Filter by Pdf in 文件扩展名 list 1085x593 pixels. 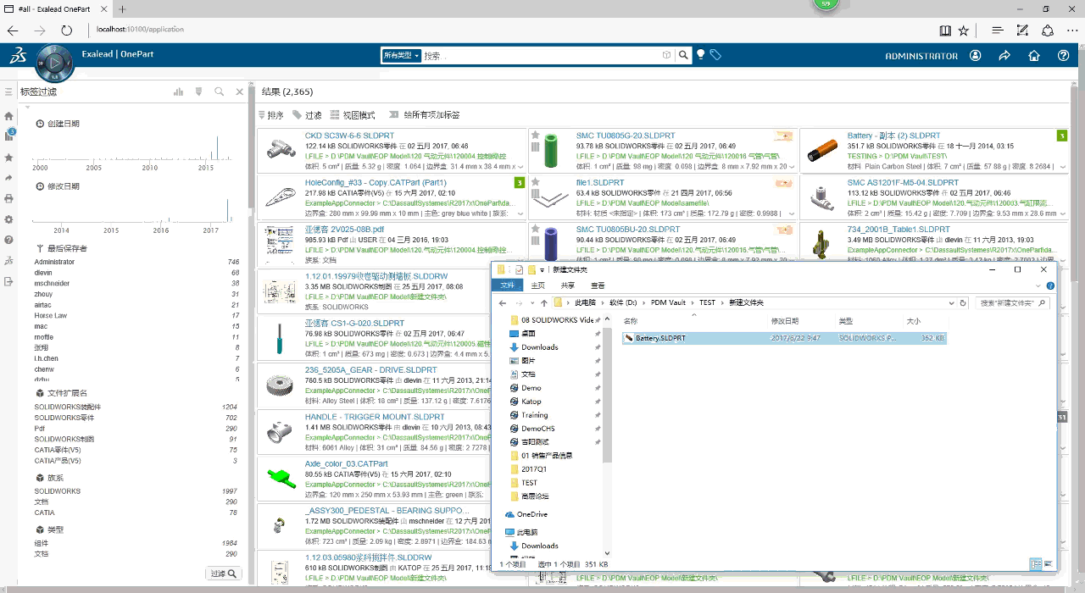[x=40, y=429]
